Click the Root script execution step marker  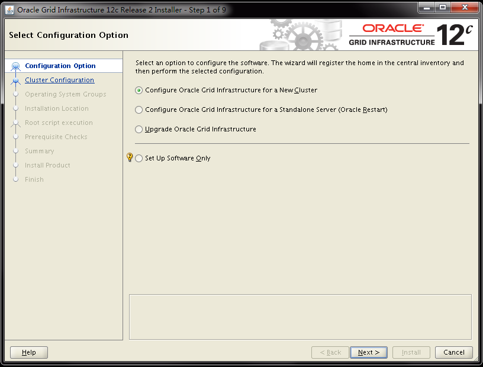16,123
